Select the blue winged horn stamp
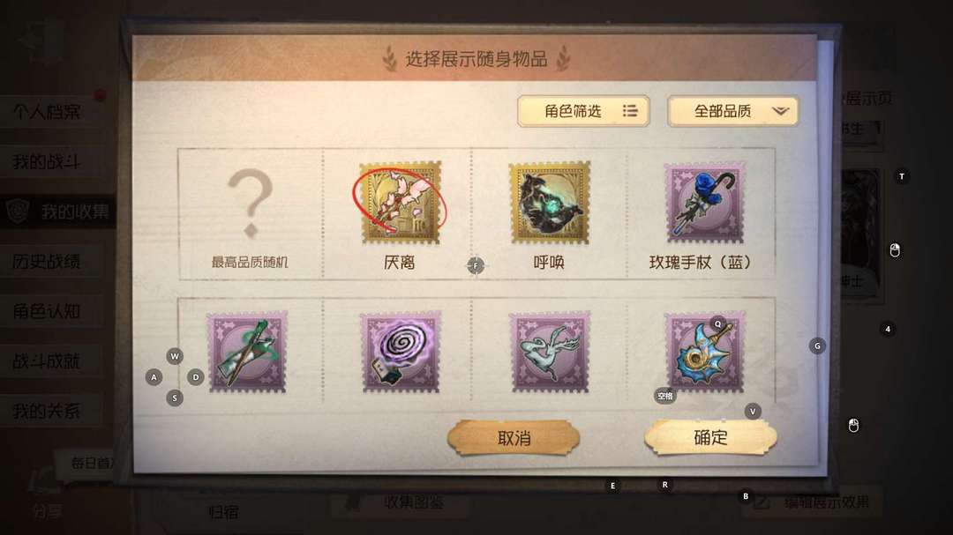The height and width of the screenshot is (535, 953). tap(704, 353)
